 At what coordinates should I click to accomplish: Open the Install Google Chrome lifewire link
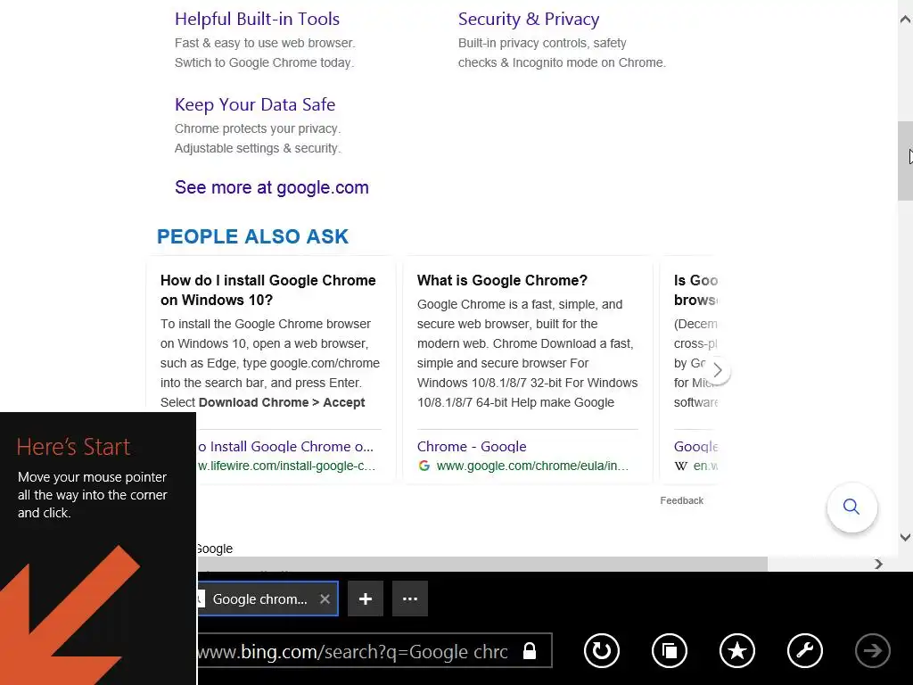pos(285,446)
